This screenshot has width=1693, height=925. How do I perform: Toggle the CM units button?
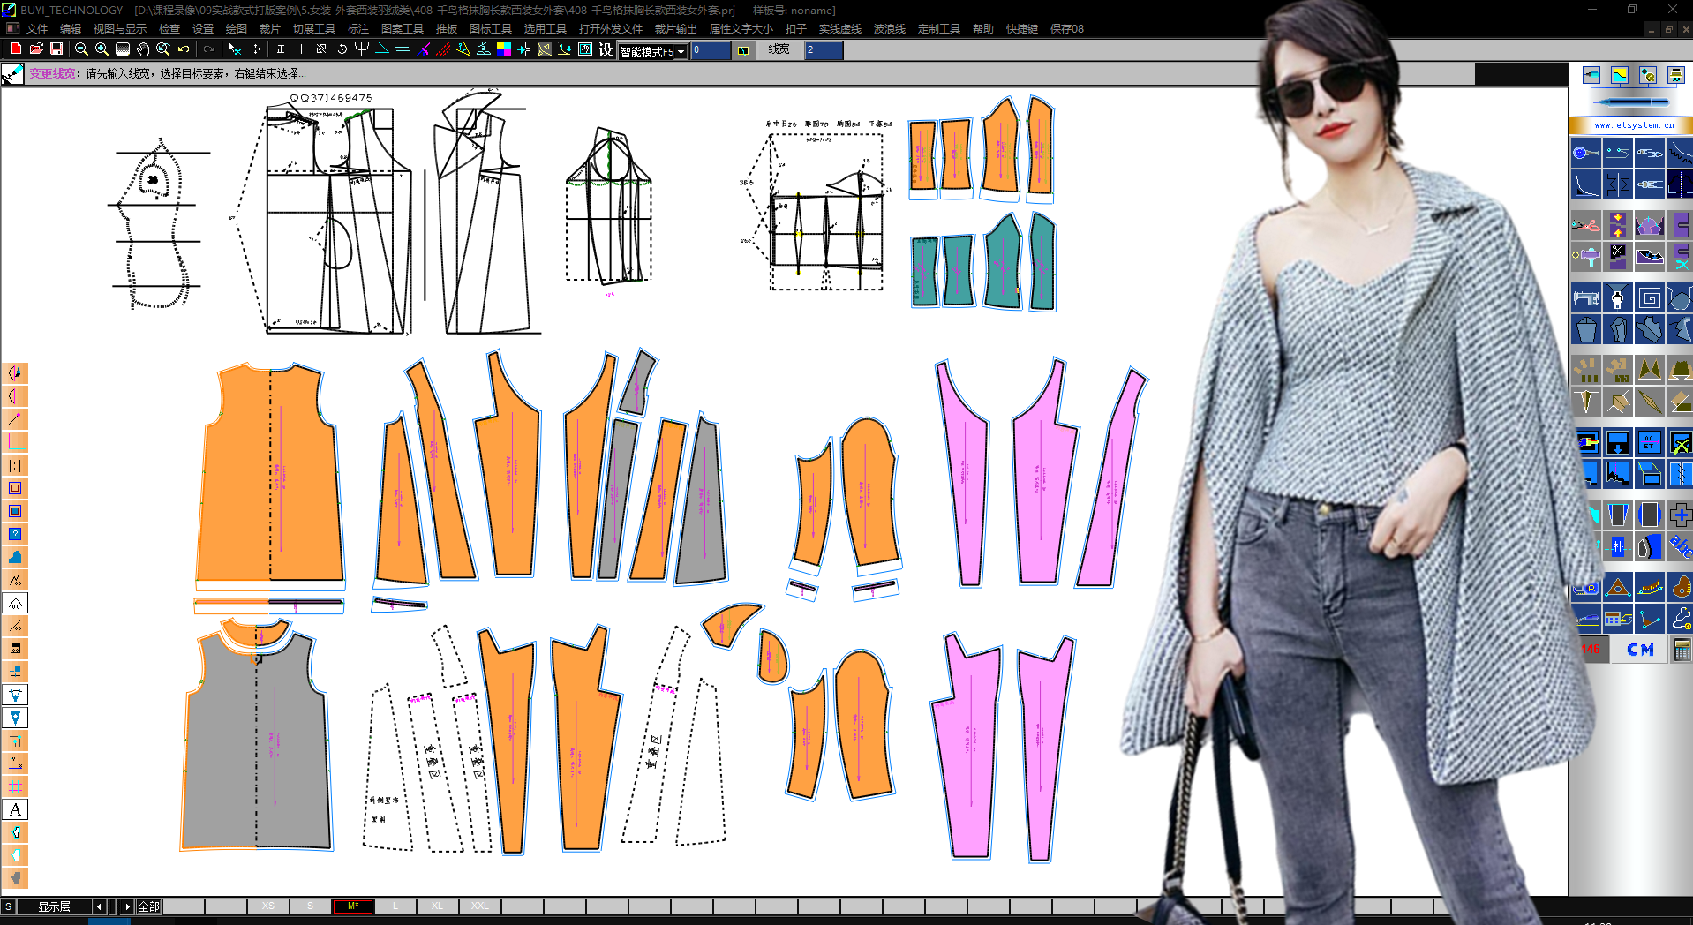(1640, 650)
